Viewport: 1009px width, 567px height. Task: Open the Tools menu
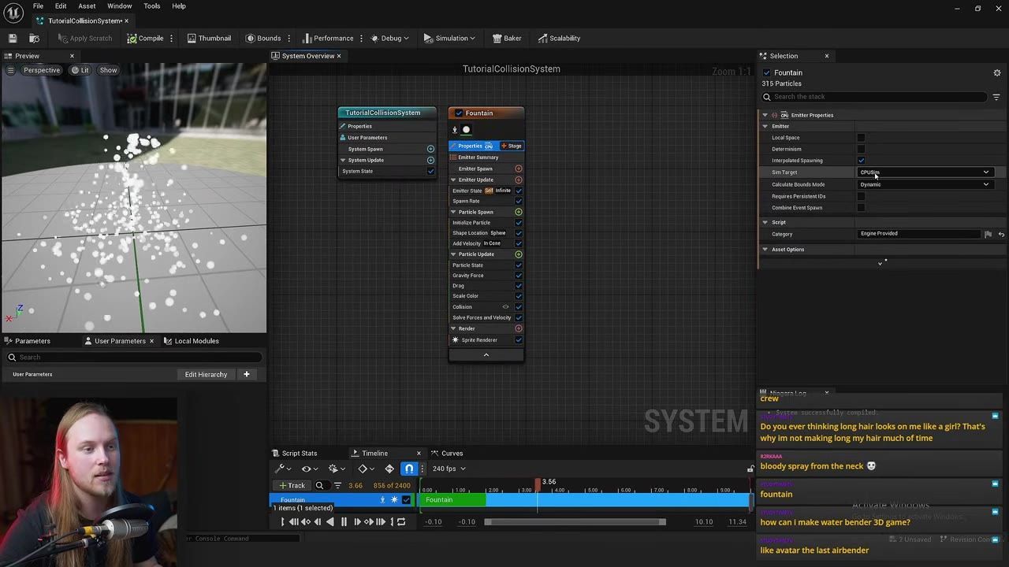point(151,6)
